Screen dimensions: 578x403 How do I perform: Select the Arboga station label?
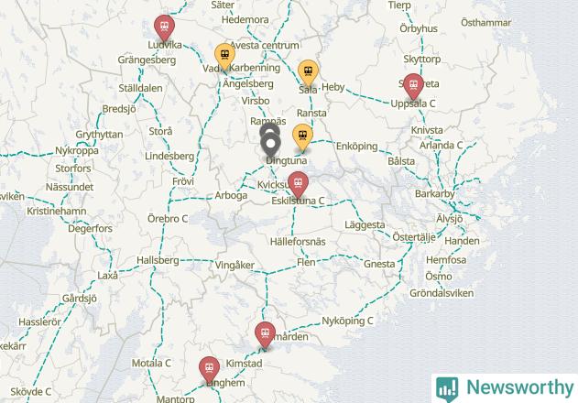[x=231, y=195]
